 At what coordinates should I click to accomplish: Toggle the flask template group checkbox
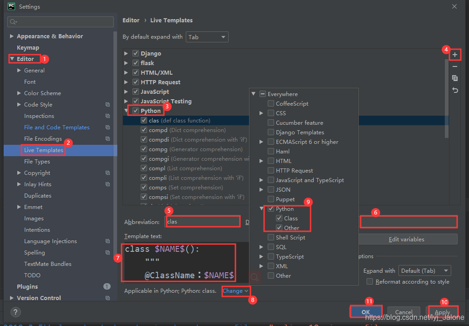[136, 63]
